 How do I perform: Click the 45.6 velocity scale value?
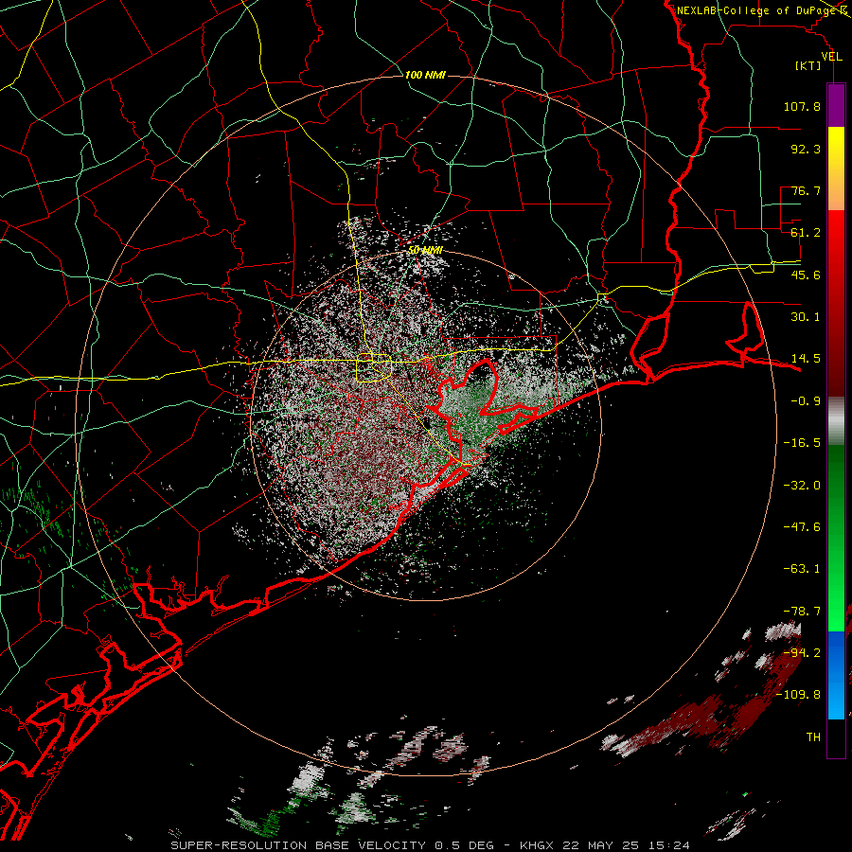[x=806, y=275]
